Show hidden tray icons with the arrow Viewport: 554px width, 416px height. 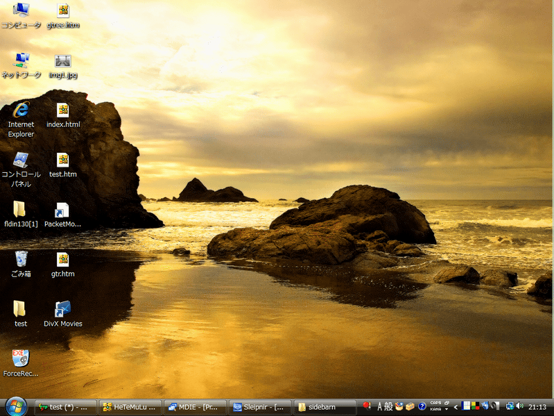coord(456,406)
